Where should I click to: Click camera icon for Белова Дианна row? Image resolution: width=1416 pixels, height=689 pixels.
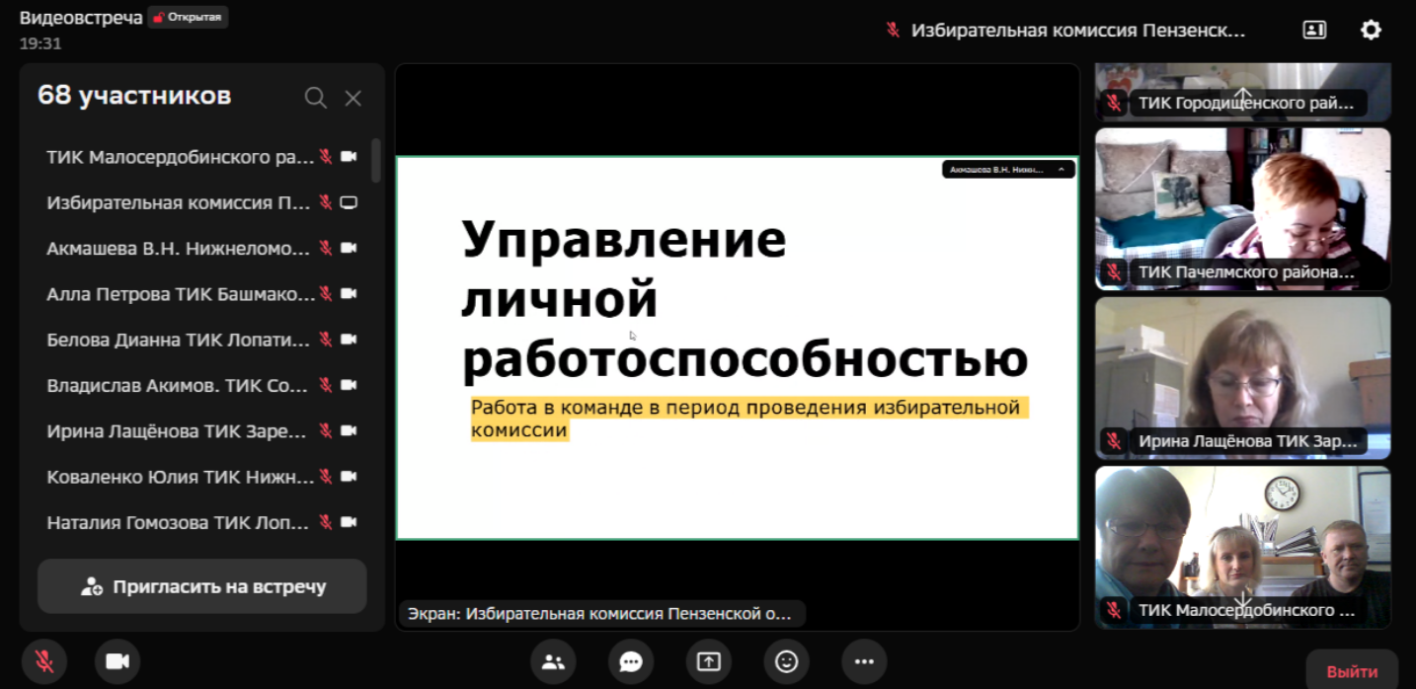tap(349, 339)
